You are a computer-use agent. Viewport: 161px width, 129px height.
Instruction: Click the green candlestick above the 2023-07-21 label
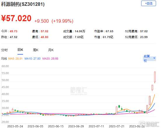[119, 107]
